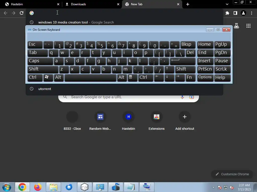Open On-Screen Keyboard taskbar icon
Viewport: 257px width, 192px height.
point(147,187)
